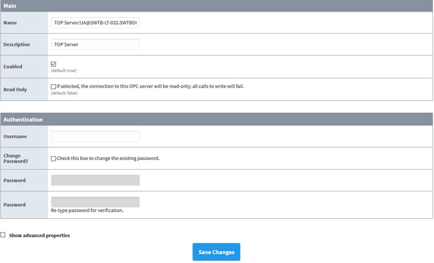434x263 pixels.
Task: Click the Description text field
Action: pos(95,45)
